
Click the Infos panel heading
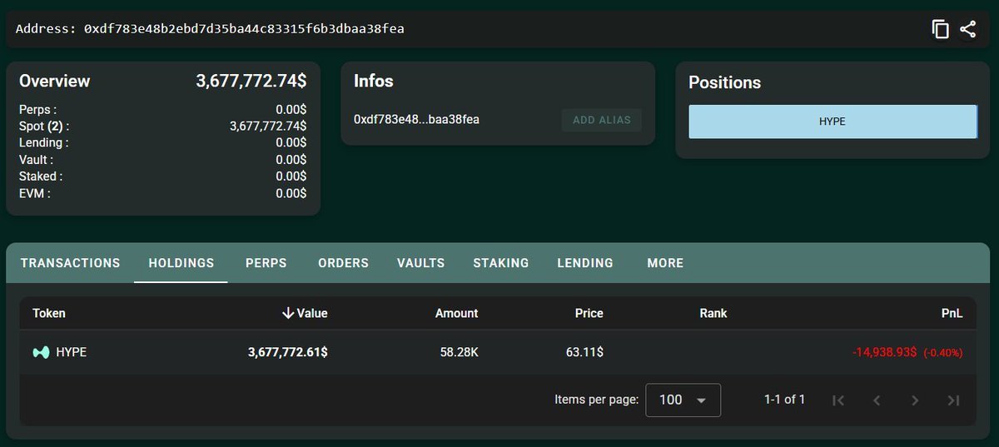tap(374, 82)
